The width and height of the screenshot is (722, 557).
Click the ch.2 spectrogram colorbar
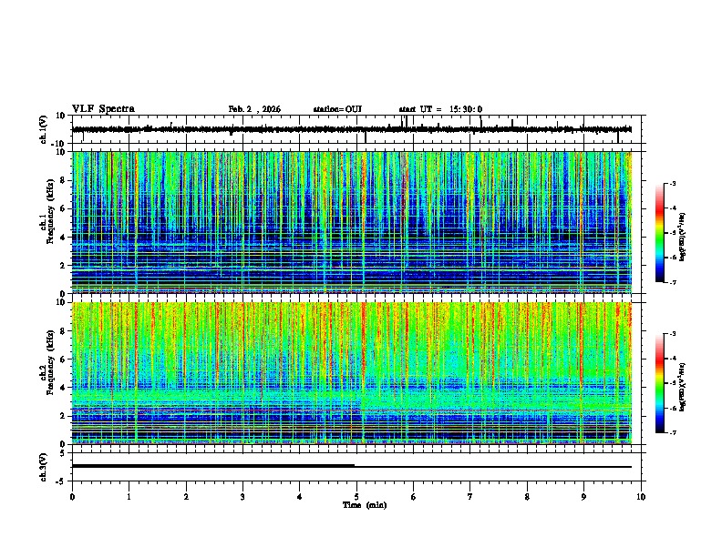pos(659,383)
